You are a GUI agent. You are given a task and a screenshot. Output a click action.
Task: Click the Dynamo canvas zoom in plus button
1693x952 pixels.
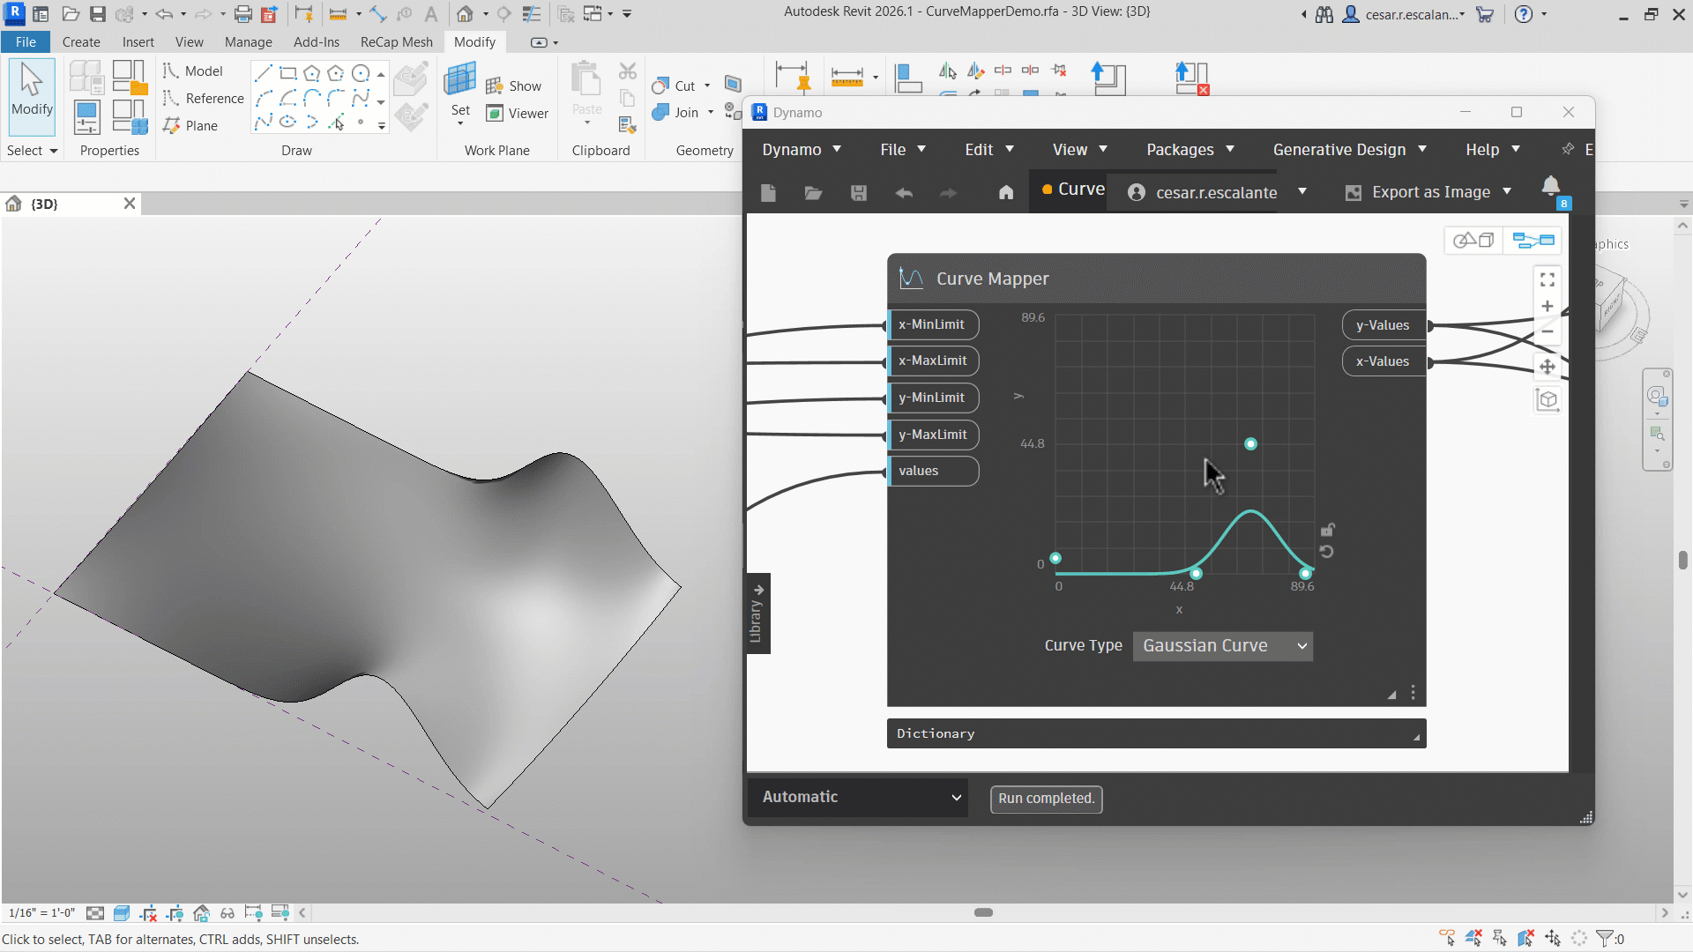[1547, 306]
